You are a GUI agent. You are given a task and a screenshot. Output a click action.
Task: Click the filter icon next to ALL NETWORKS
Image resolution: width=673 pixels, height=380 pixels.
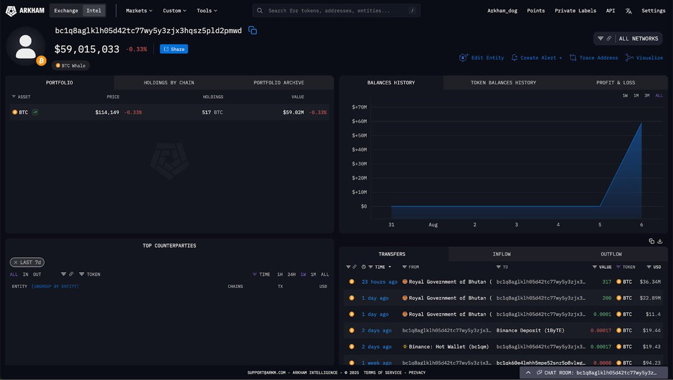click(x=601, y=39)
